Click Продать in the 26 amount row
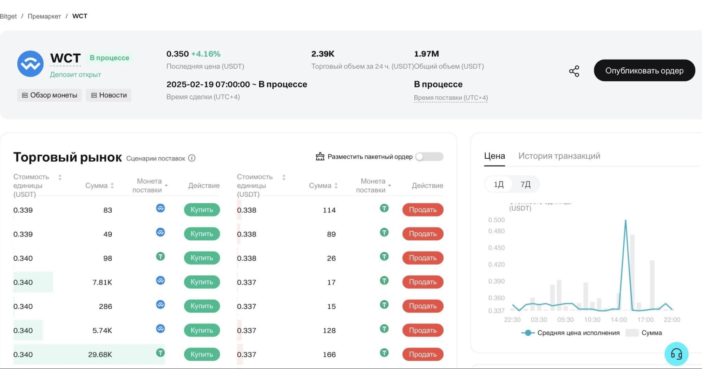 423,258
